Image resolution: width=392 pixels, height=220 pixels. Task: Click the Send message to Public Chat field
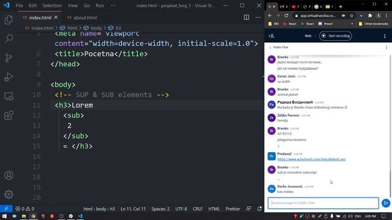click(323, 203)
